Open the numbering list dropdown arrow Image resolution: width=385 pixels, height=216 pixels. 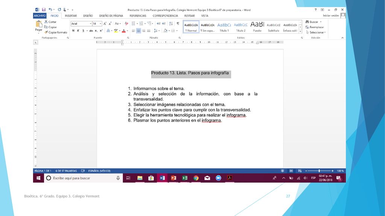click(145, 24)
